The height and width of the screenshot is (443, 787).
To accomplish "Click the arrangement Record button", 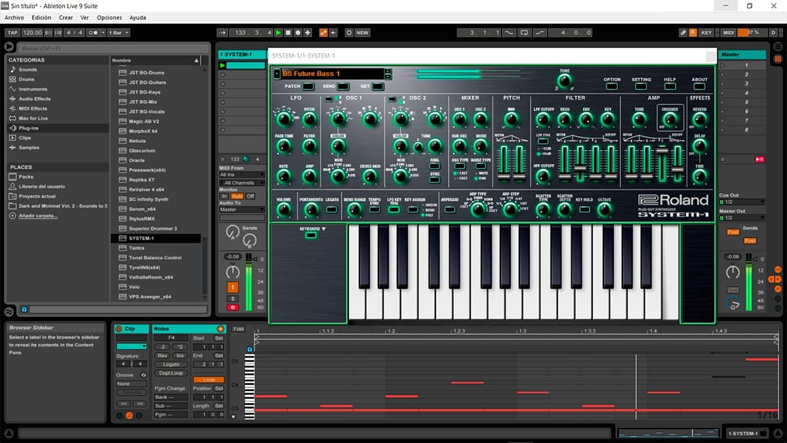I will tap(298, 32).
